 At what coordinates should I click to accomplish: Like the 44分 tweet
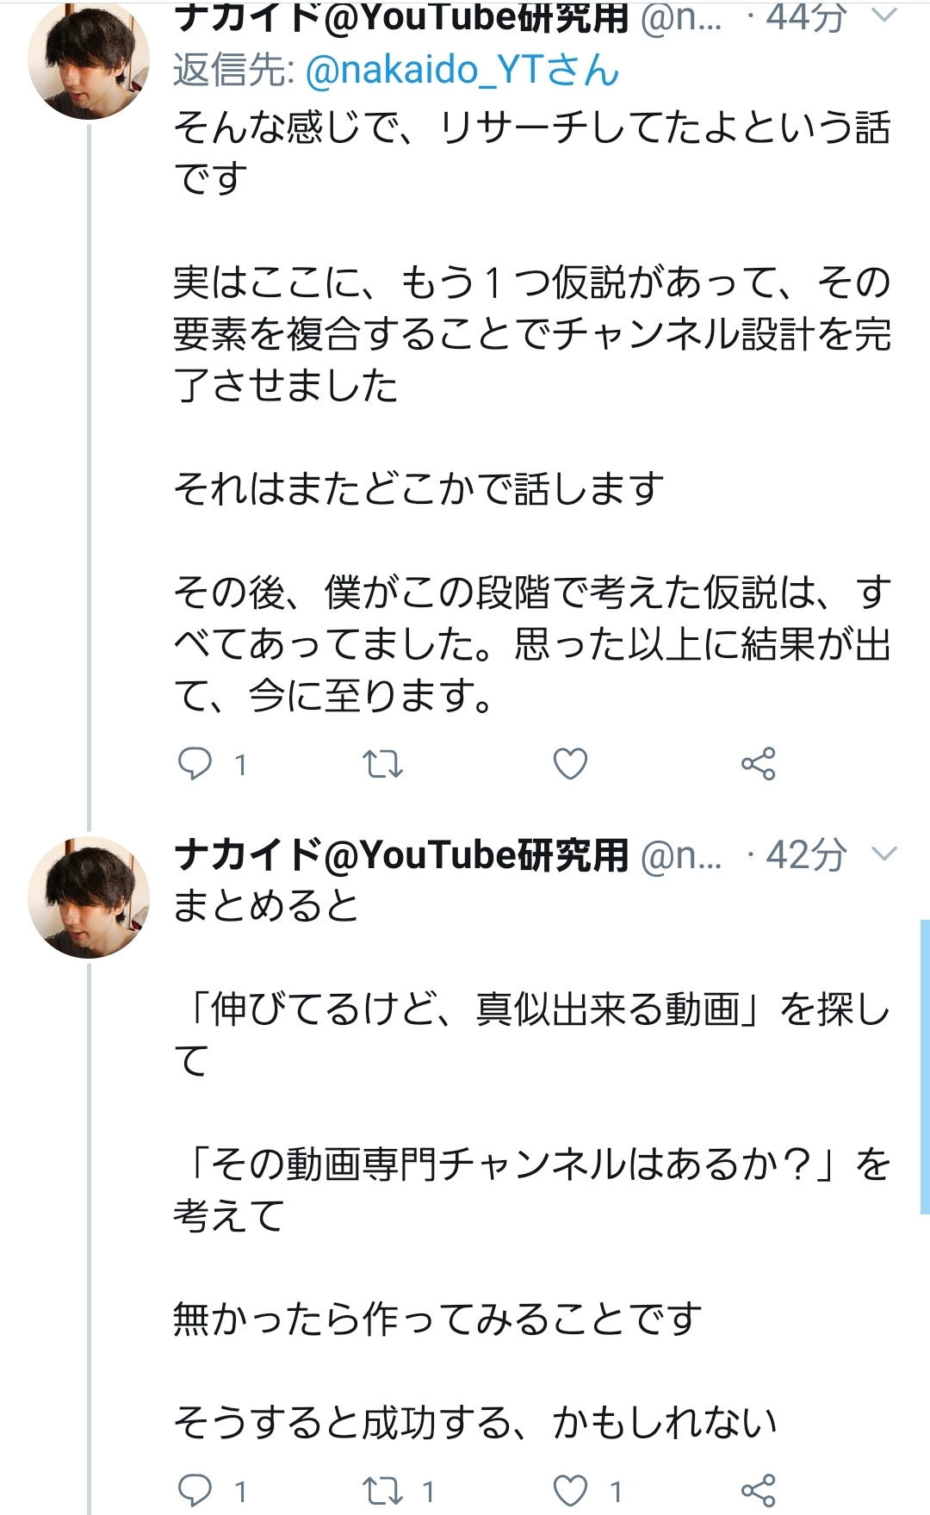pos(570,764)
